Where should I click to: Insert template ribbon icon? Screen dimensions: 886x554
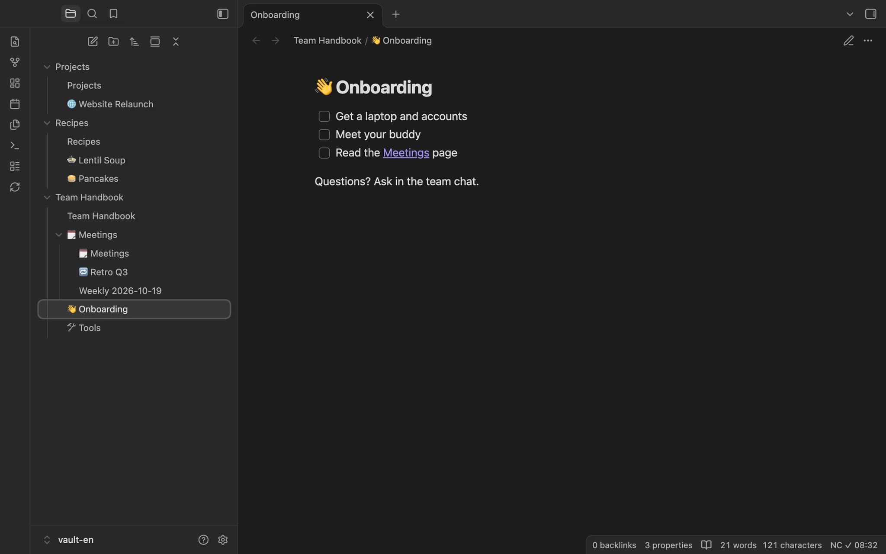click(x=15, y=125)
